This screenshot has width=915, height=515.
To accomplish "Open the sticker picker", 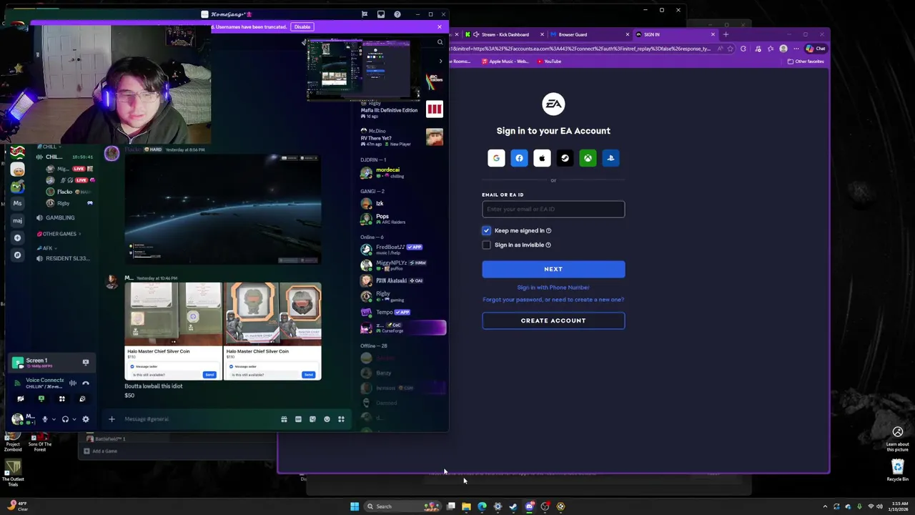I will pyautogui.click(x=312, y=419).
